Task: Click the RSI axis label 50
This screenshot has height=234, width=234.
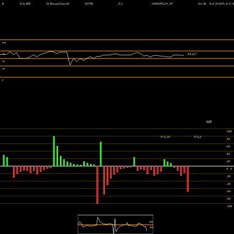Action: click(x=3, y=61)
